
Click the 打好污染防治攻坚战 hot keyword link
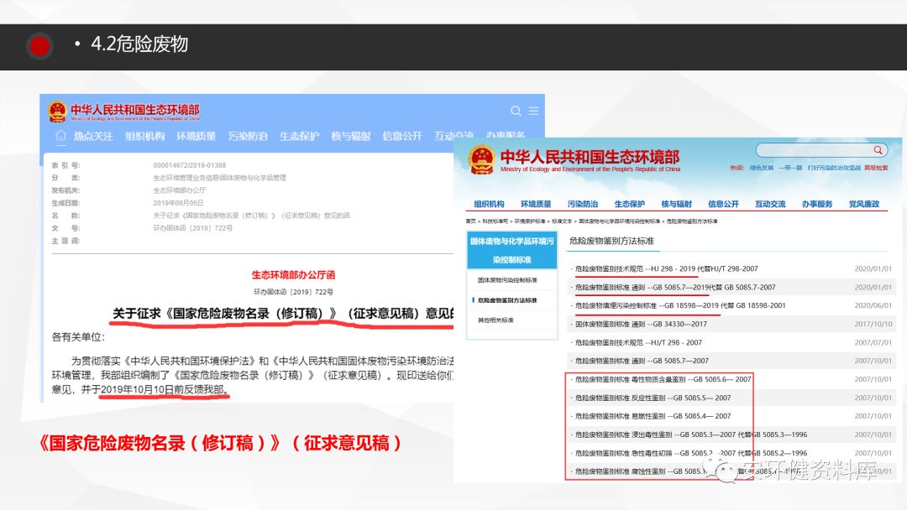(834, 168)
